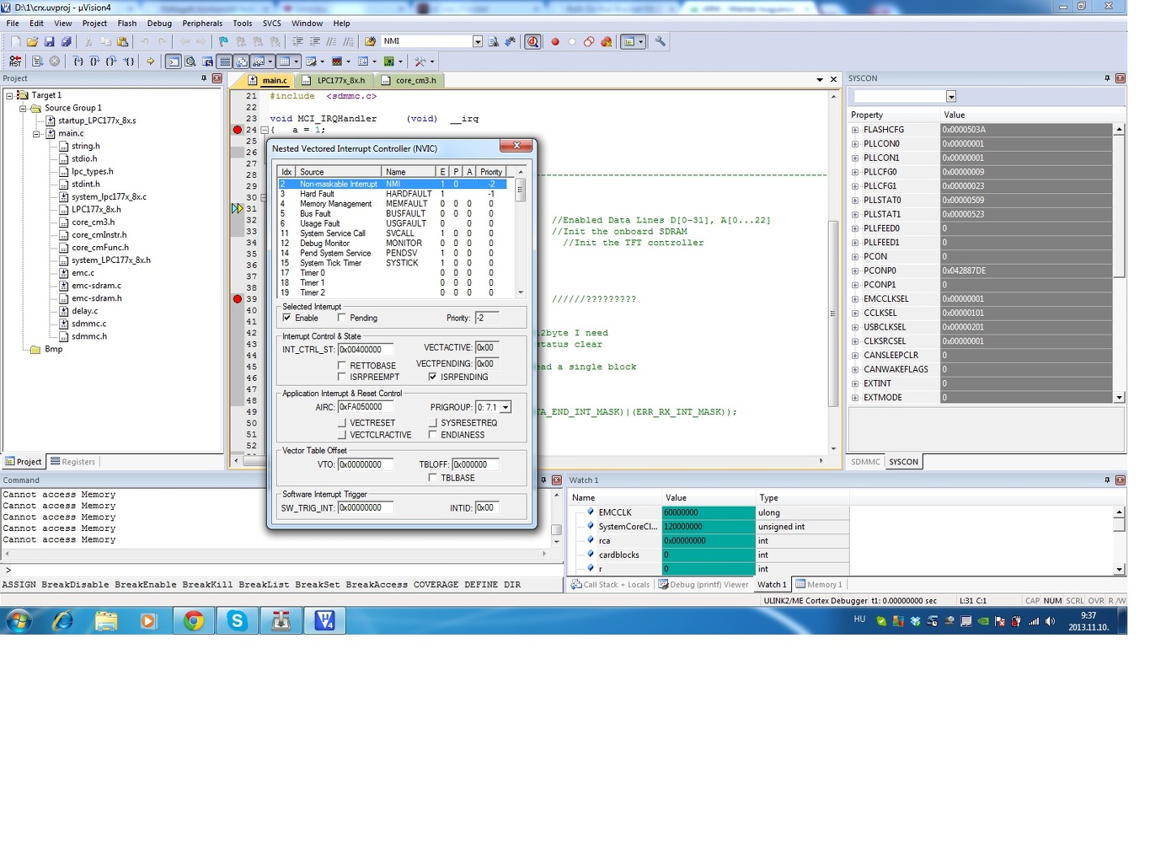Click the Windows Start button
Screen dimensions: 1150x863
pos(19,621)
